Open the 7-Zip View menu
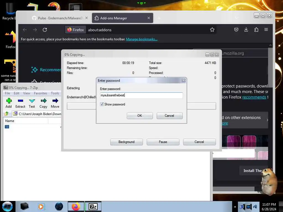Viewport: 283px width, 212px height. click(27, 93)
